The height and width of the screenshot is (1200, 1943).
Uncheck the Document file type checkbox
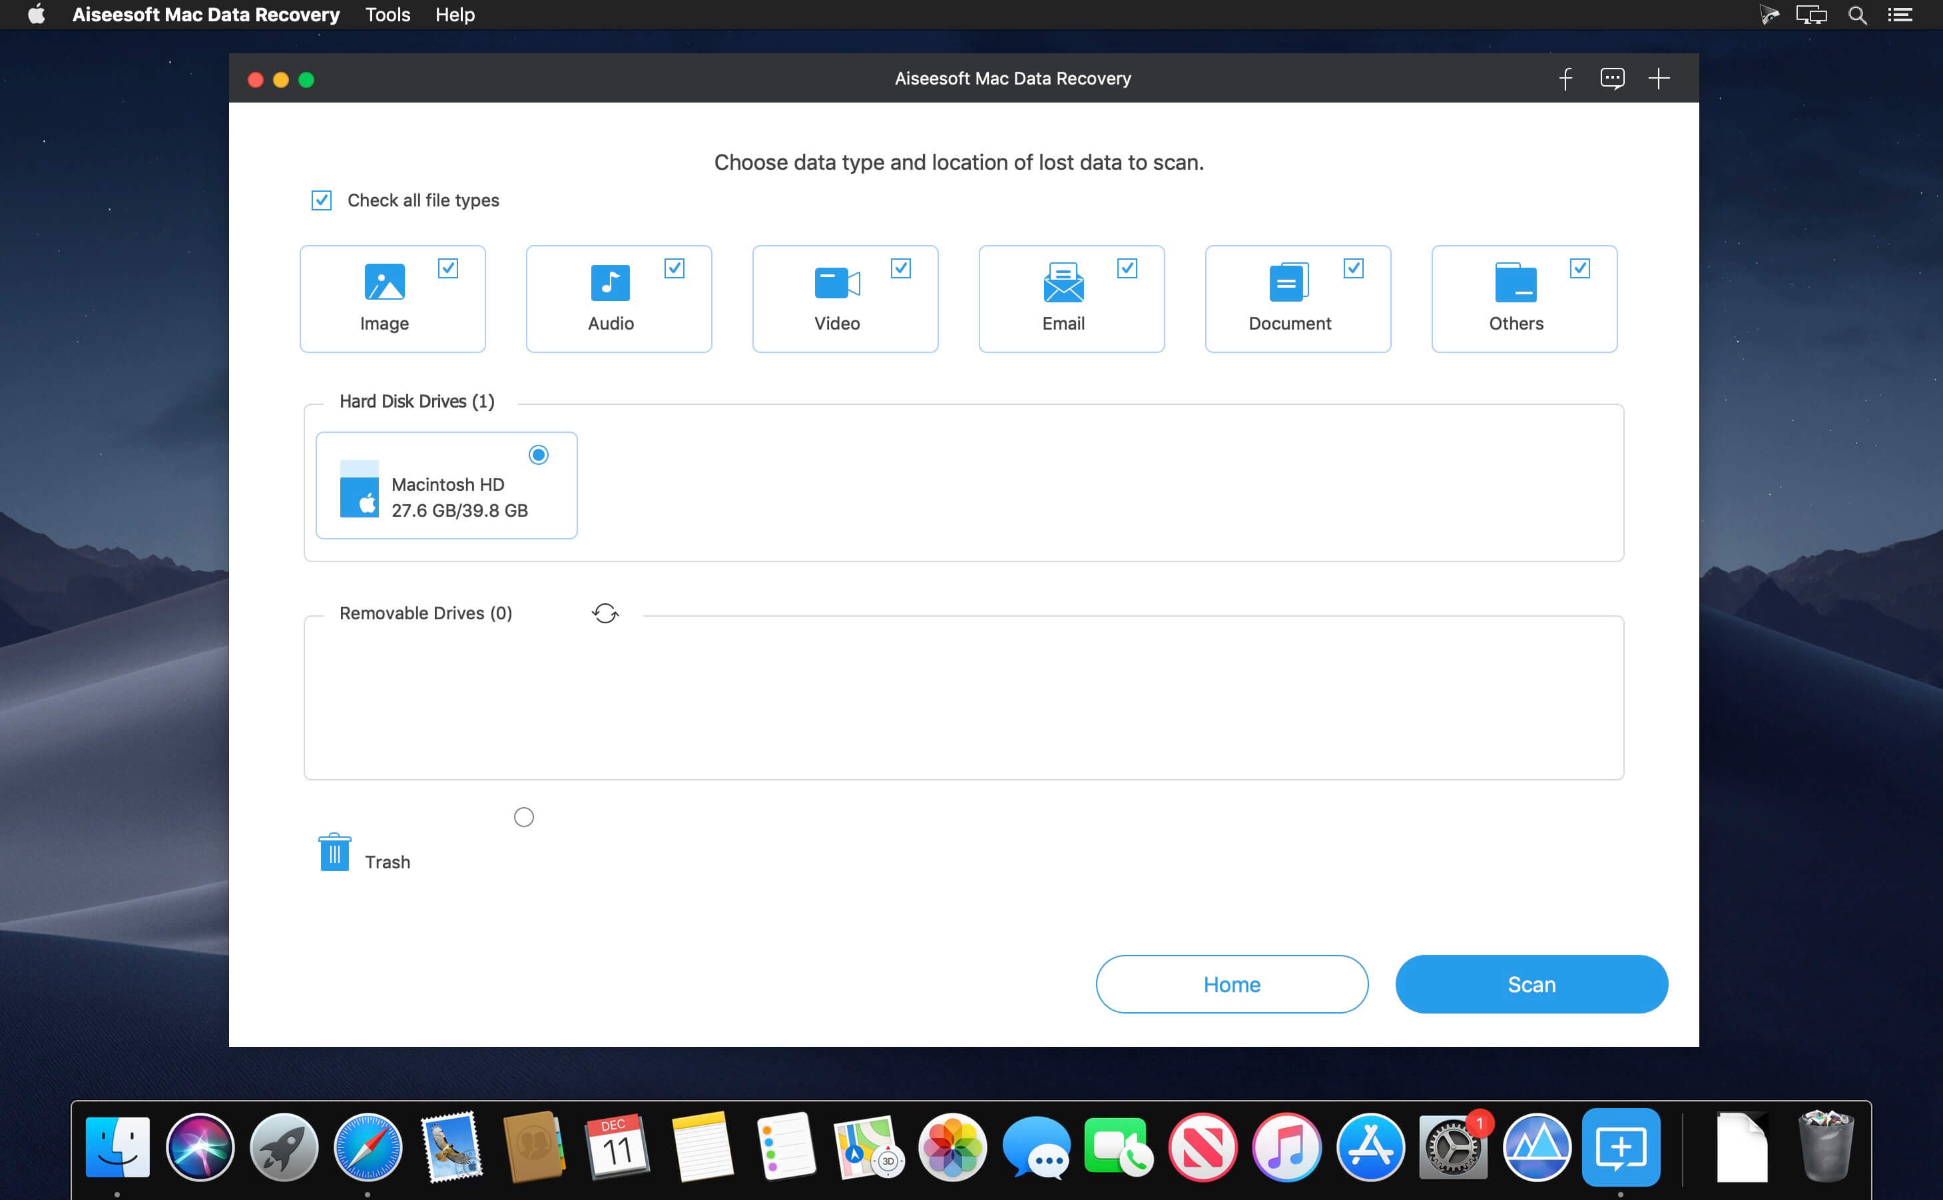pos(1354,268)
